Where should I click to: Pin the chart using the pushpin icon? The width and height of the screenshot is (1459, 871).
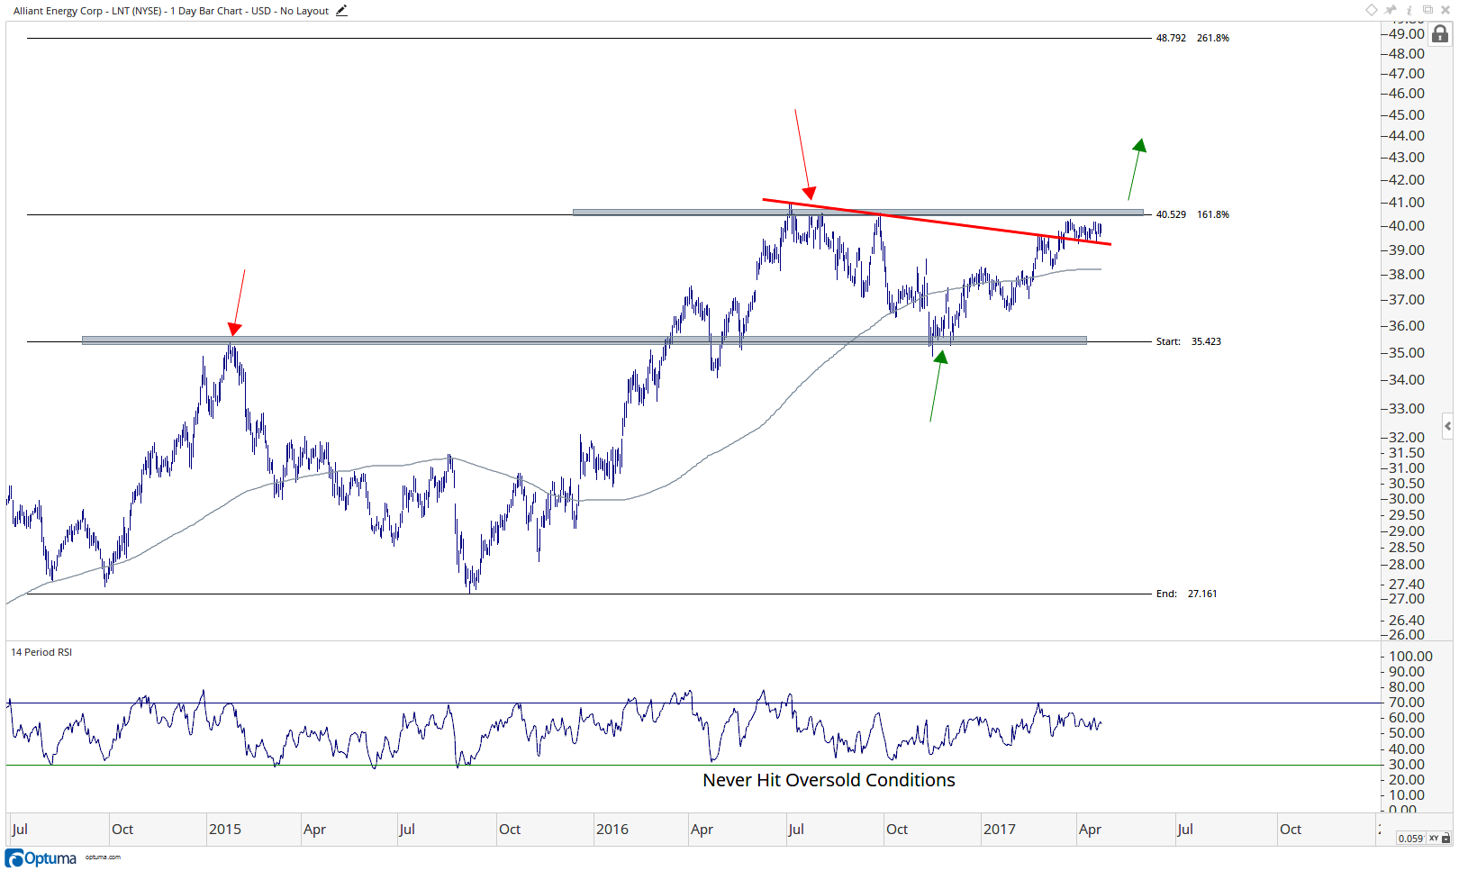tap(1391, 10)
